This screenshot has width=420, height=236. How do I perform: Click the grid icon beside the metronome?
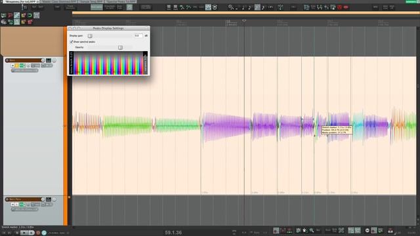[208, 7]
